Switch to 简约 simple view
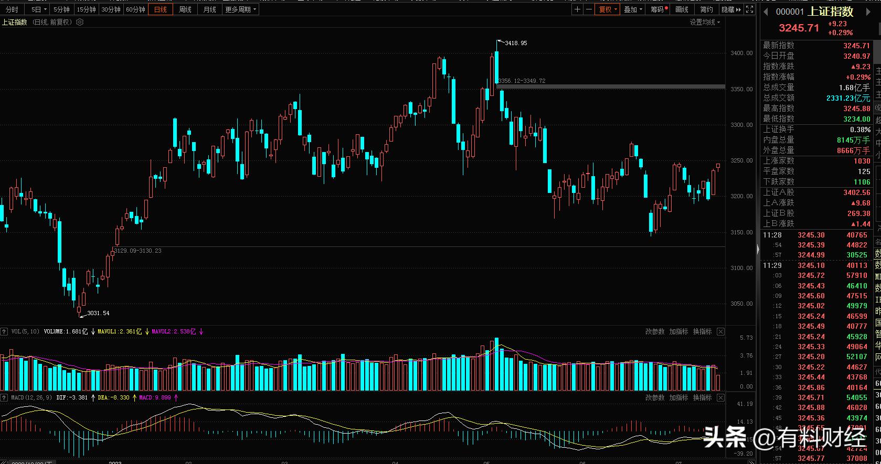The height and width of the screenshot is (464, 881). pos(706,9)
